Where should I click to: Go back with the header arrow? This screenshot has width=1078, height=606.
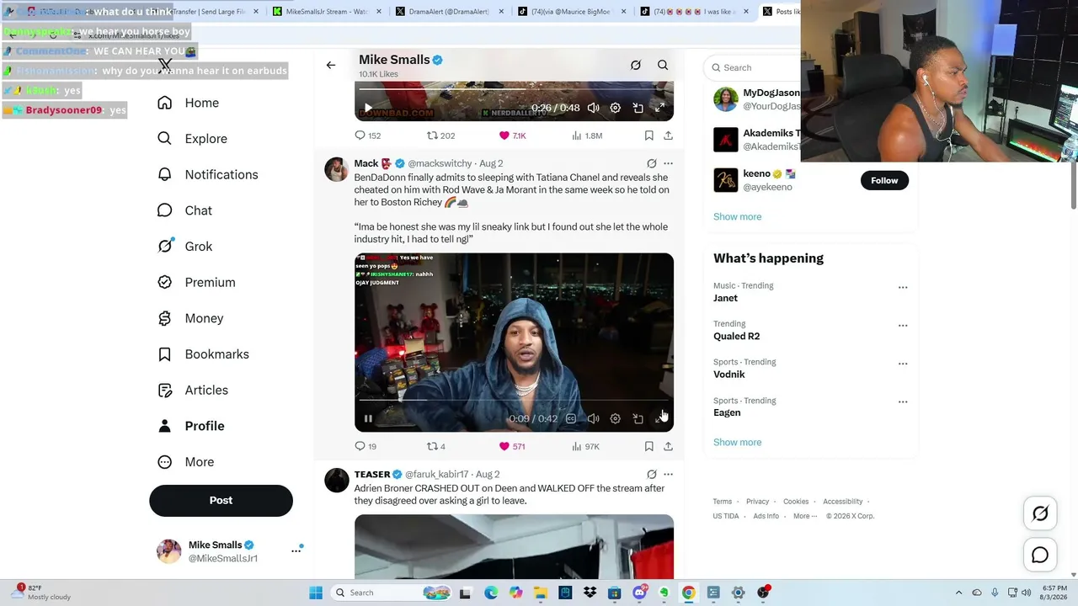[x=331, y=65]
